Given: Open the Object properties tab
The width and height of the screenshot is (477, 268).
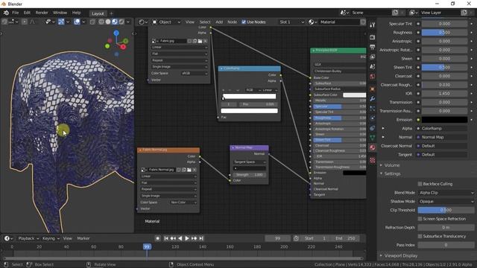Looking at the screenshot, I should (x=373, y=89).
